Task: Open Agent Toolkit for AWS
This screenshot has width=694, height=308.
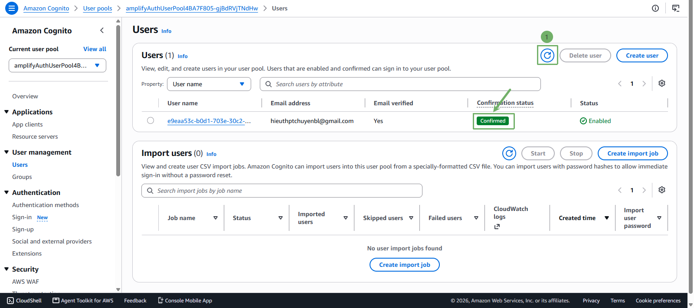Action: tap(83, 301)
